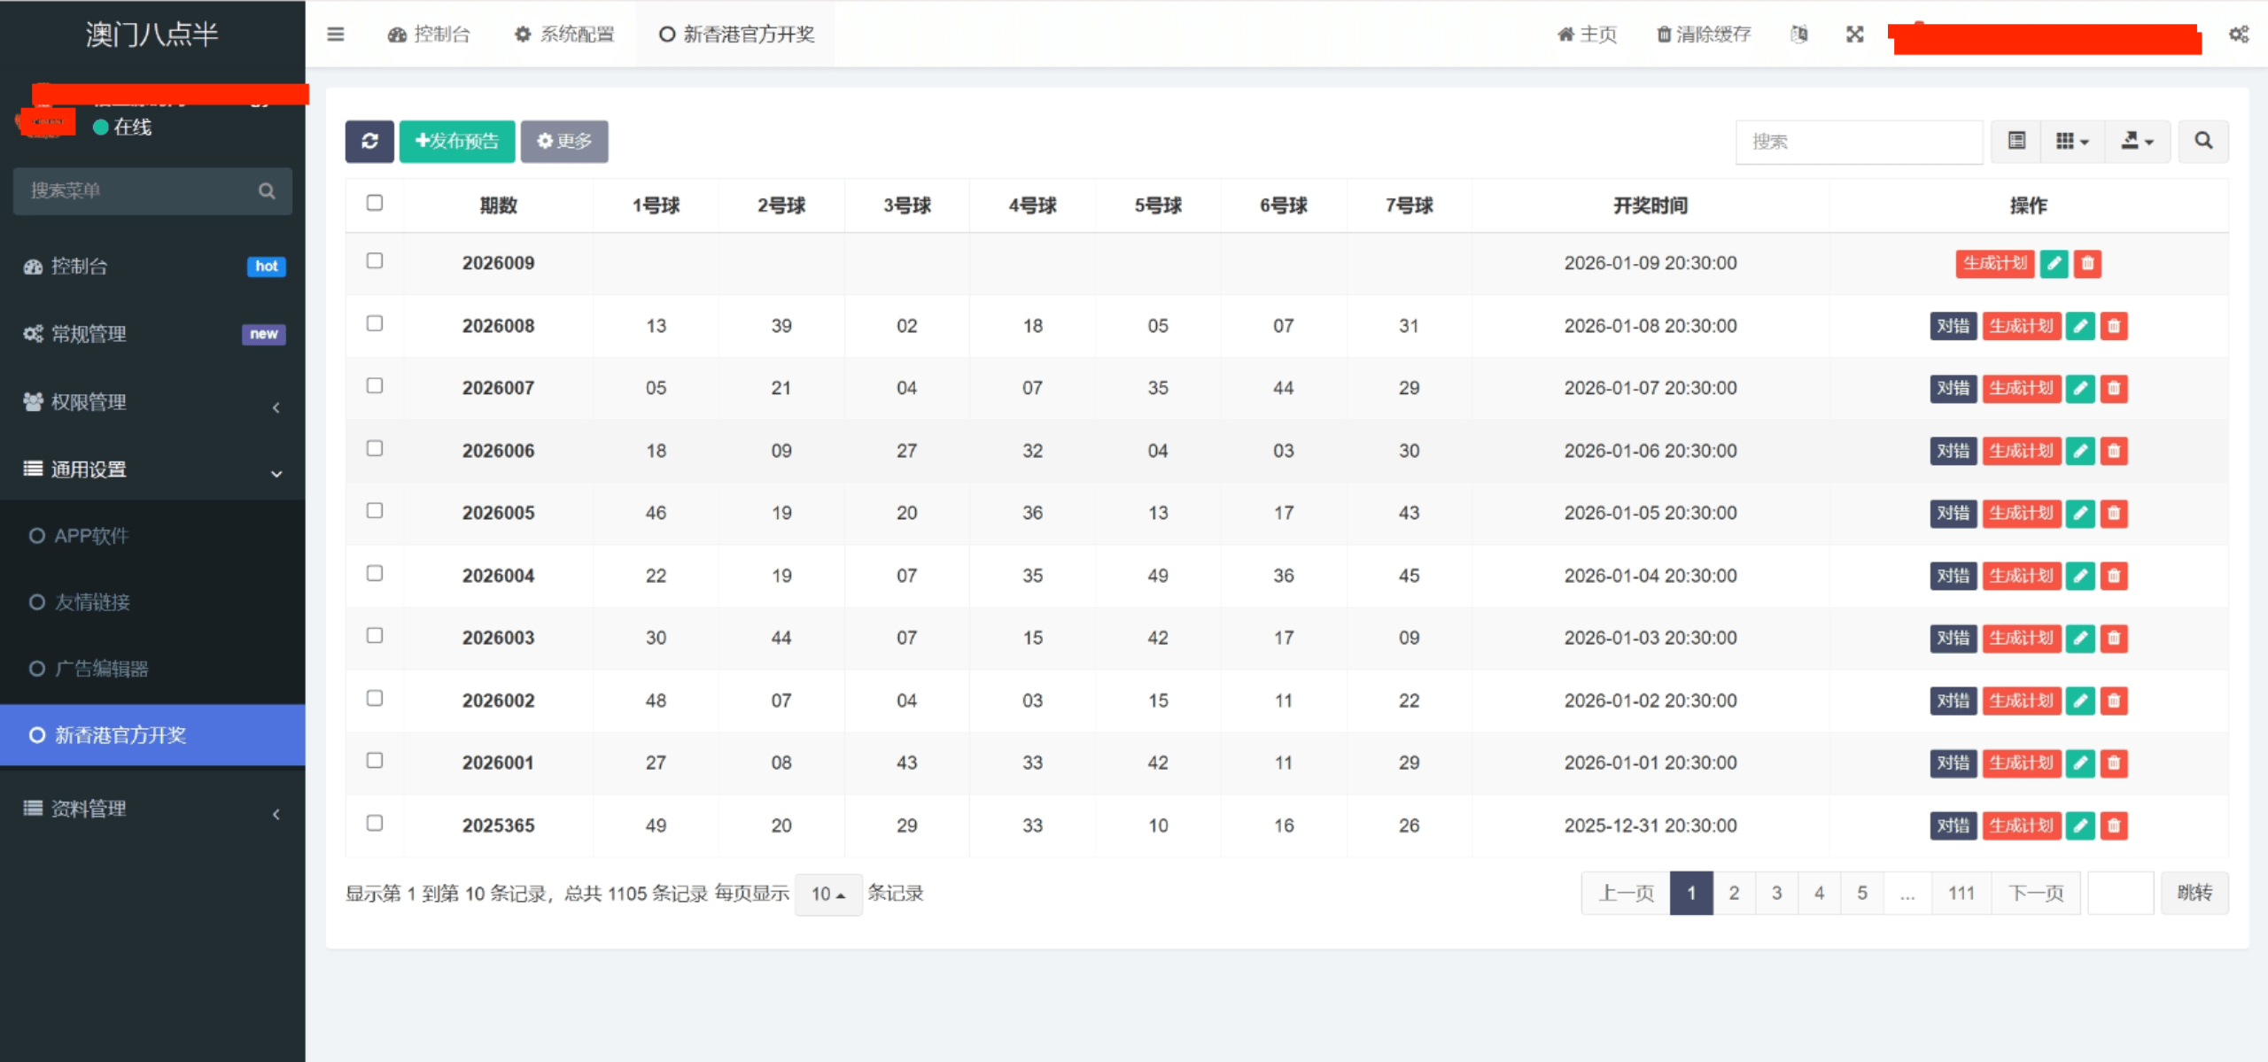Check the select-all checkbox in the table header
The height and width of the screenshot is (1062, 2268).
[x=375, y=203]
